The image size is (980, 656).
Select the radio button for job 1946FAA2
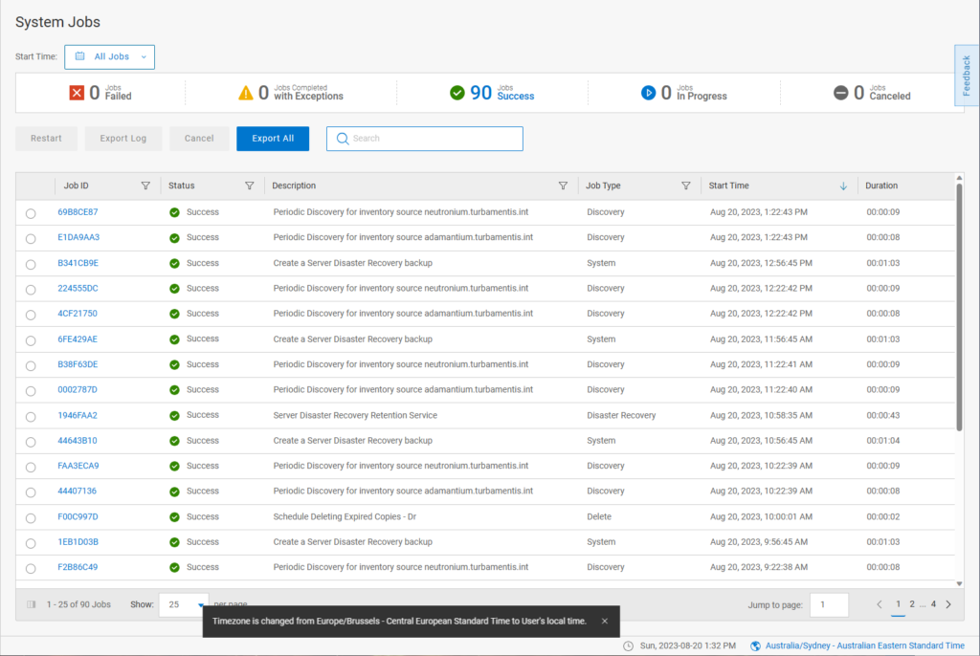(x=31, y=414)
